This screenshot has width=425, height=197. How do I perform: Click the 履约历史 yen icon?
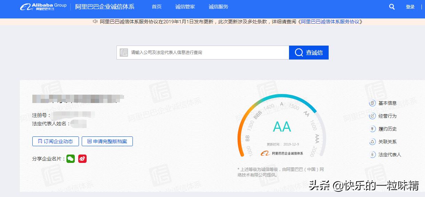click(x=372, y=129)
